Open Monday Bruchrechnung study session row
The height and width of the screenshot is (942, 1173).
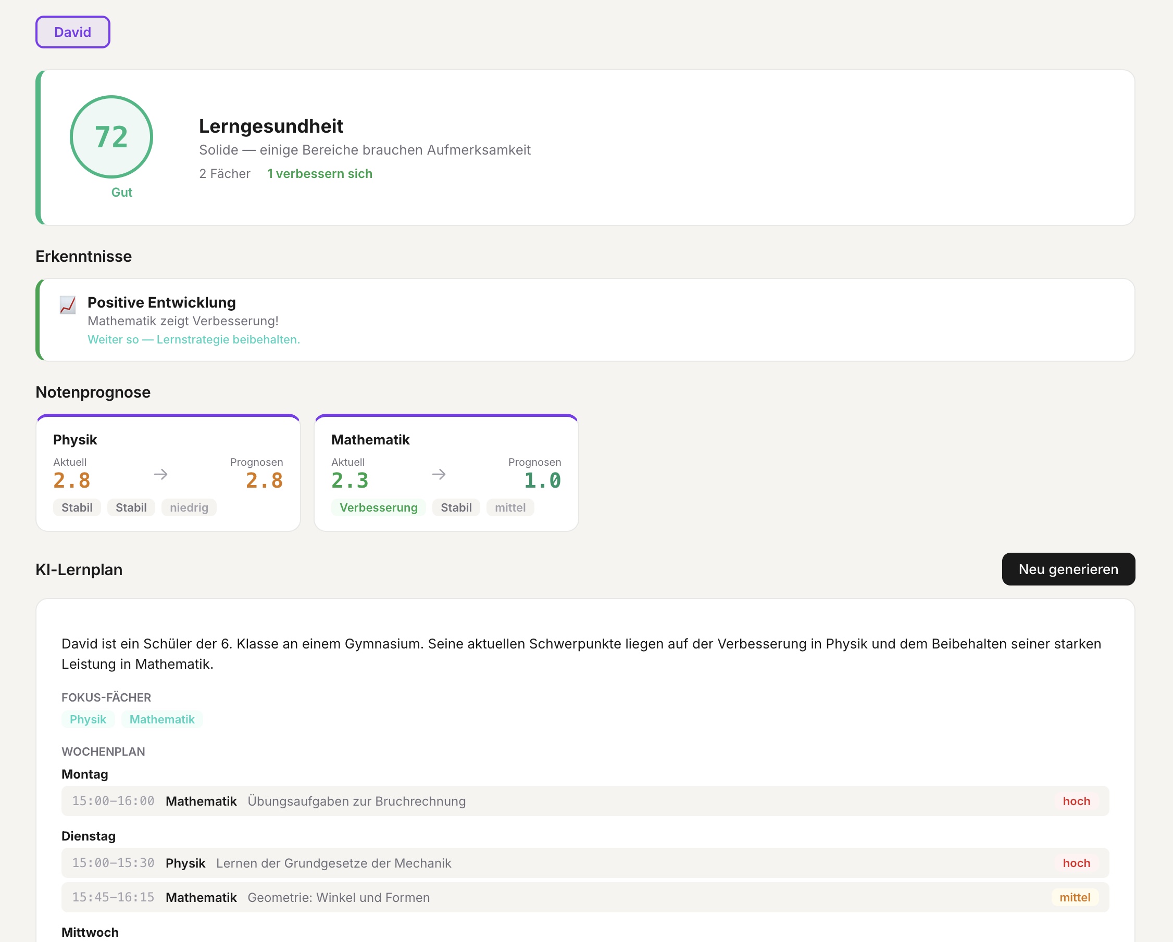click(x=584, y=800)
